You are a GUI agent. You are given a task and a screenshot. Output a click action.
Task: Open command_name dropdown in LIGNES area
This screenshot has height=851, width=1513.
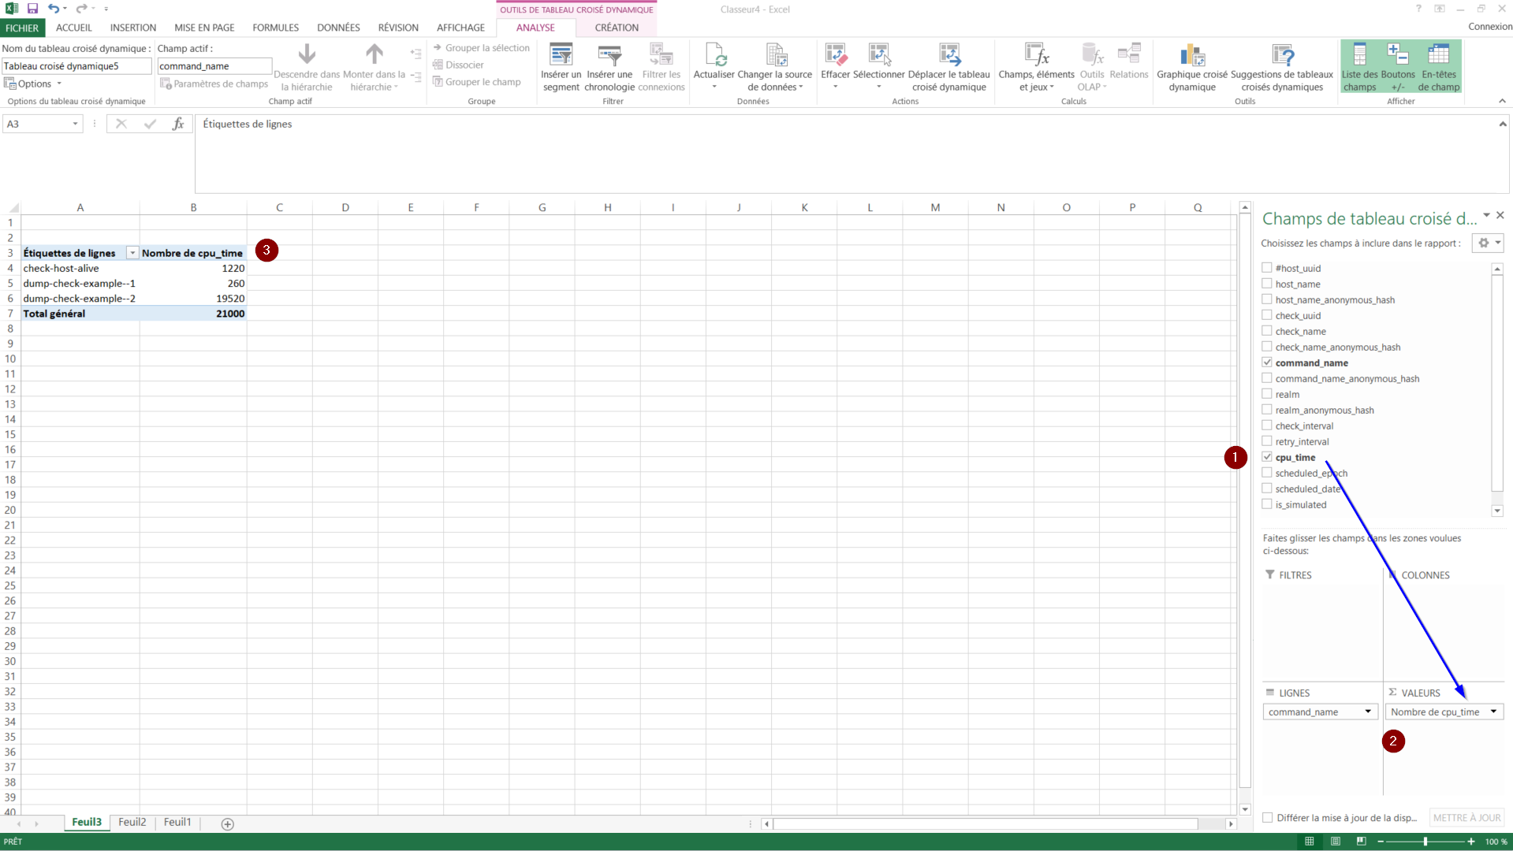(1367, 712)
